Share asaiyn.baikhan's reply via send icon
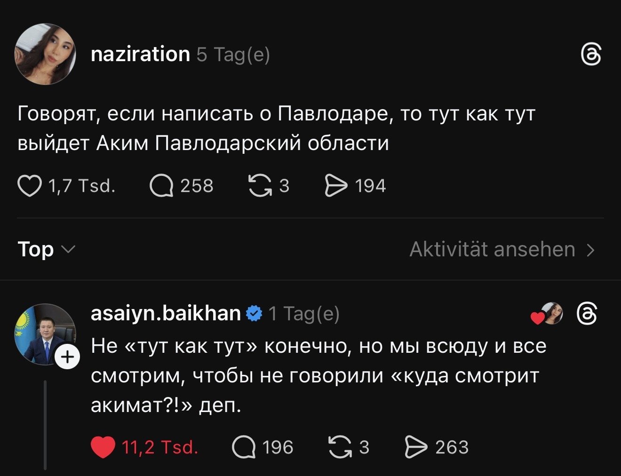 coord(416,447)
